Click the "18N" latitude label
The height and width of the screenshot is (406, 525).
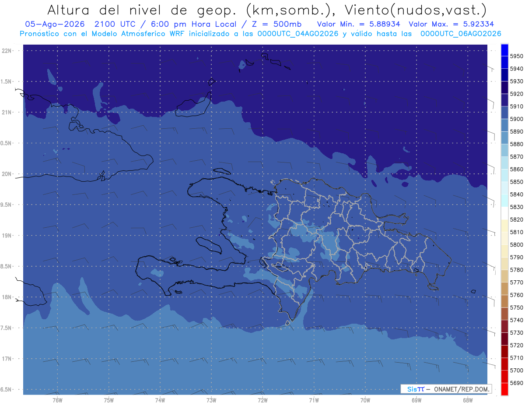pyautogui.click(x=7, y=297)
